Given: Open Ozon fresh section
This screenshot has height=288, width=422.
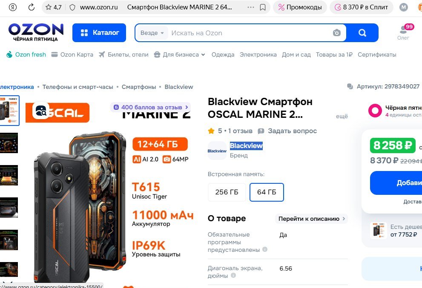Looking at the screenshot, I should (x=26, y=54).
